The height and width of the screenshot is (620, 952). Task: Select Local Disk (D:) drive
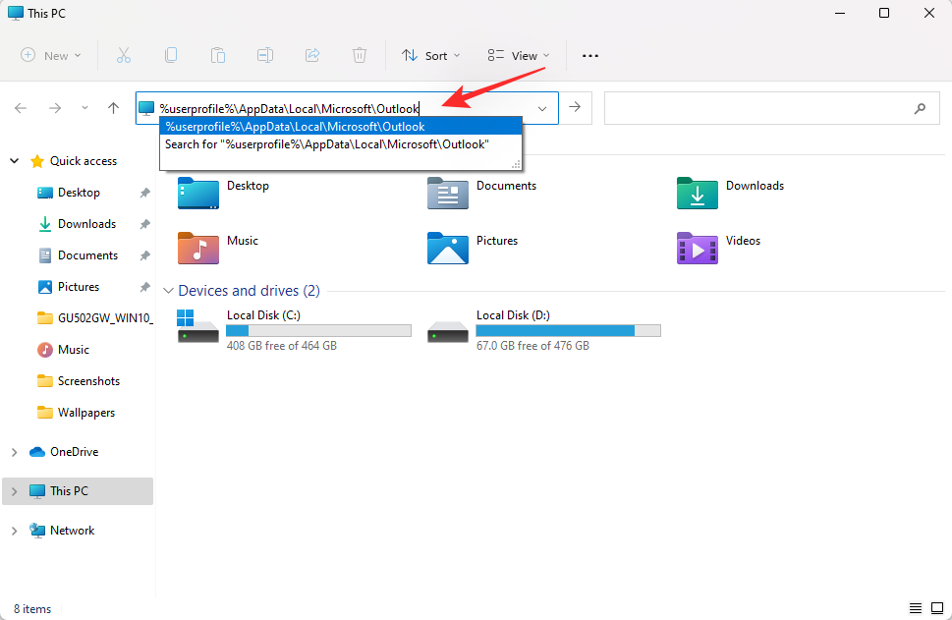coord(544,330)
